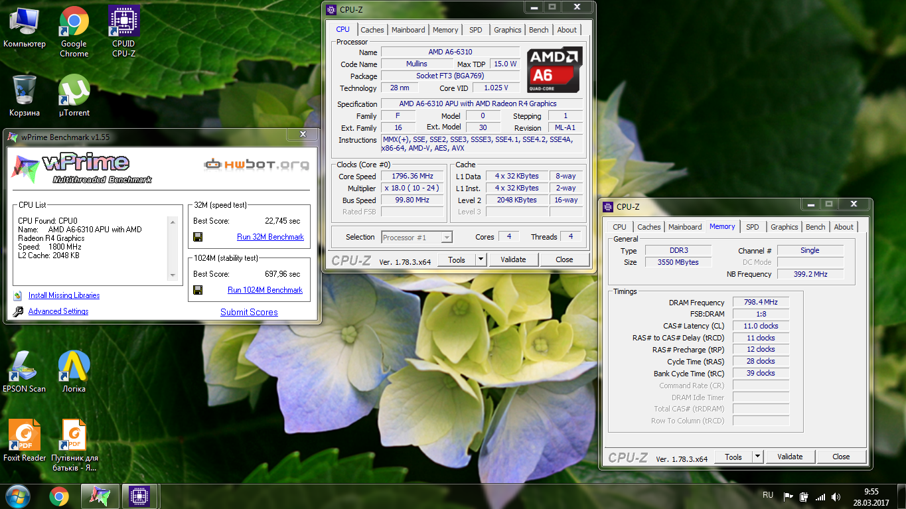The height and width of the screenshot is (509, 906).
Task: Click the Multiplier value x 18.0
Action: coord(413,188)
